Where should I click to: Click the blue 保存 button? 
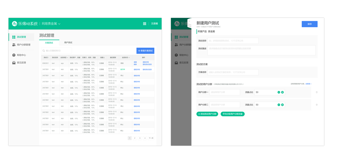(x=309, y=24)
